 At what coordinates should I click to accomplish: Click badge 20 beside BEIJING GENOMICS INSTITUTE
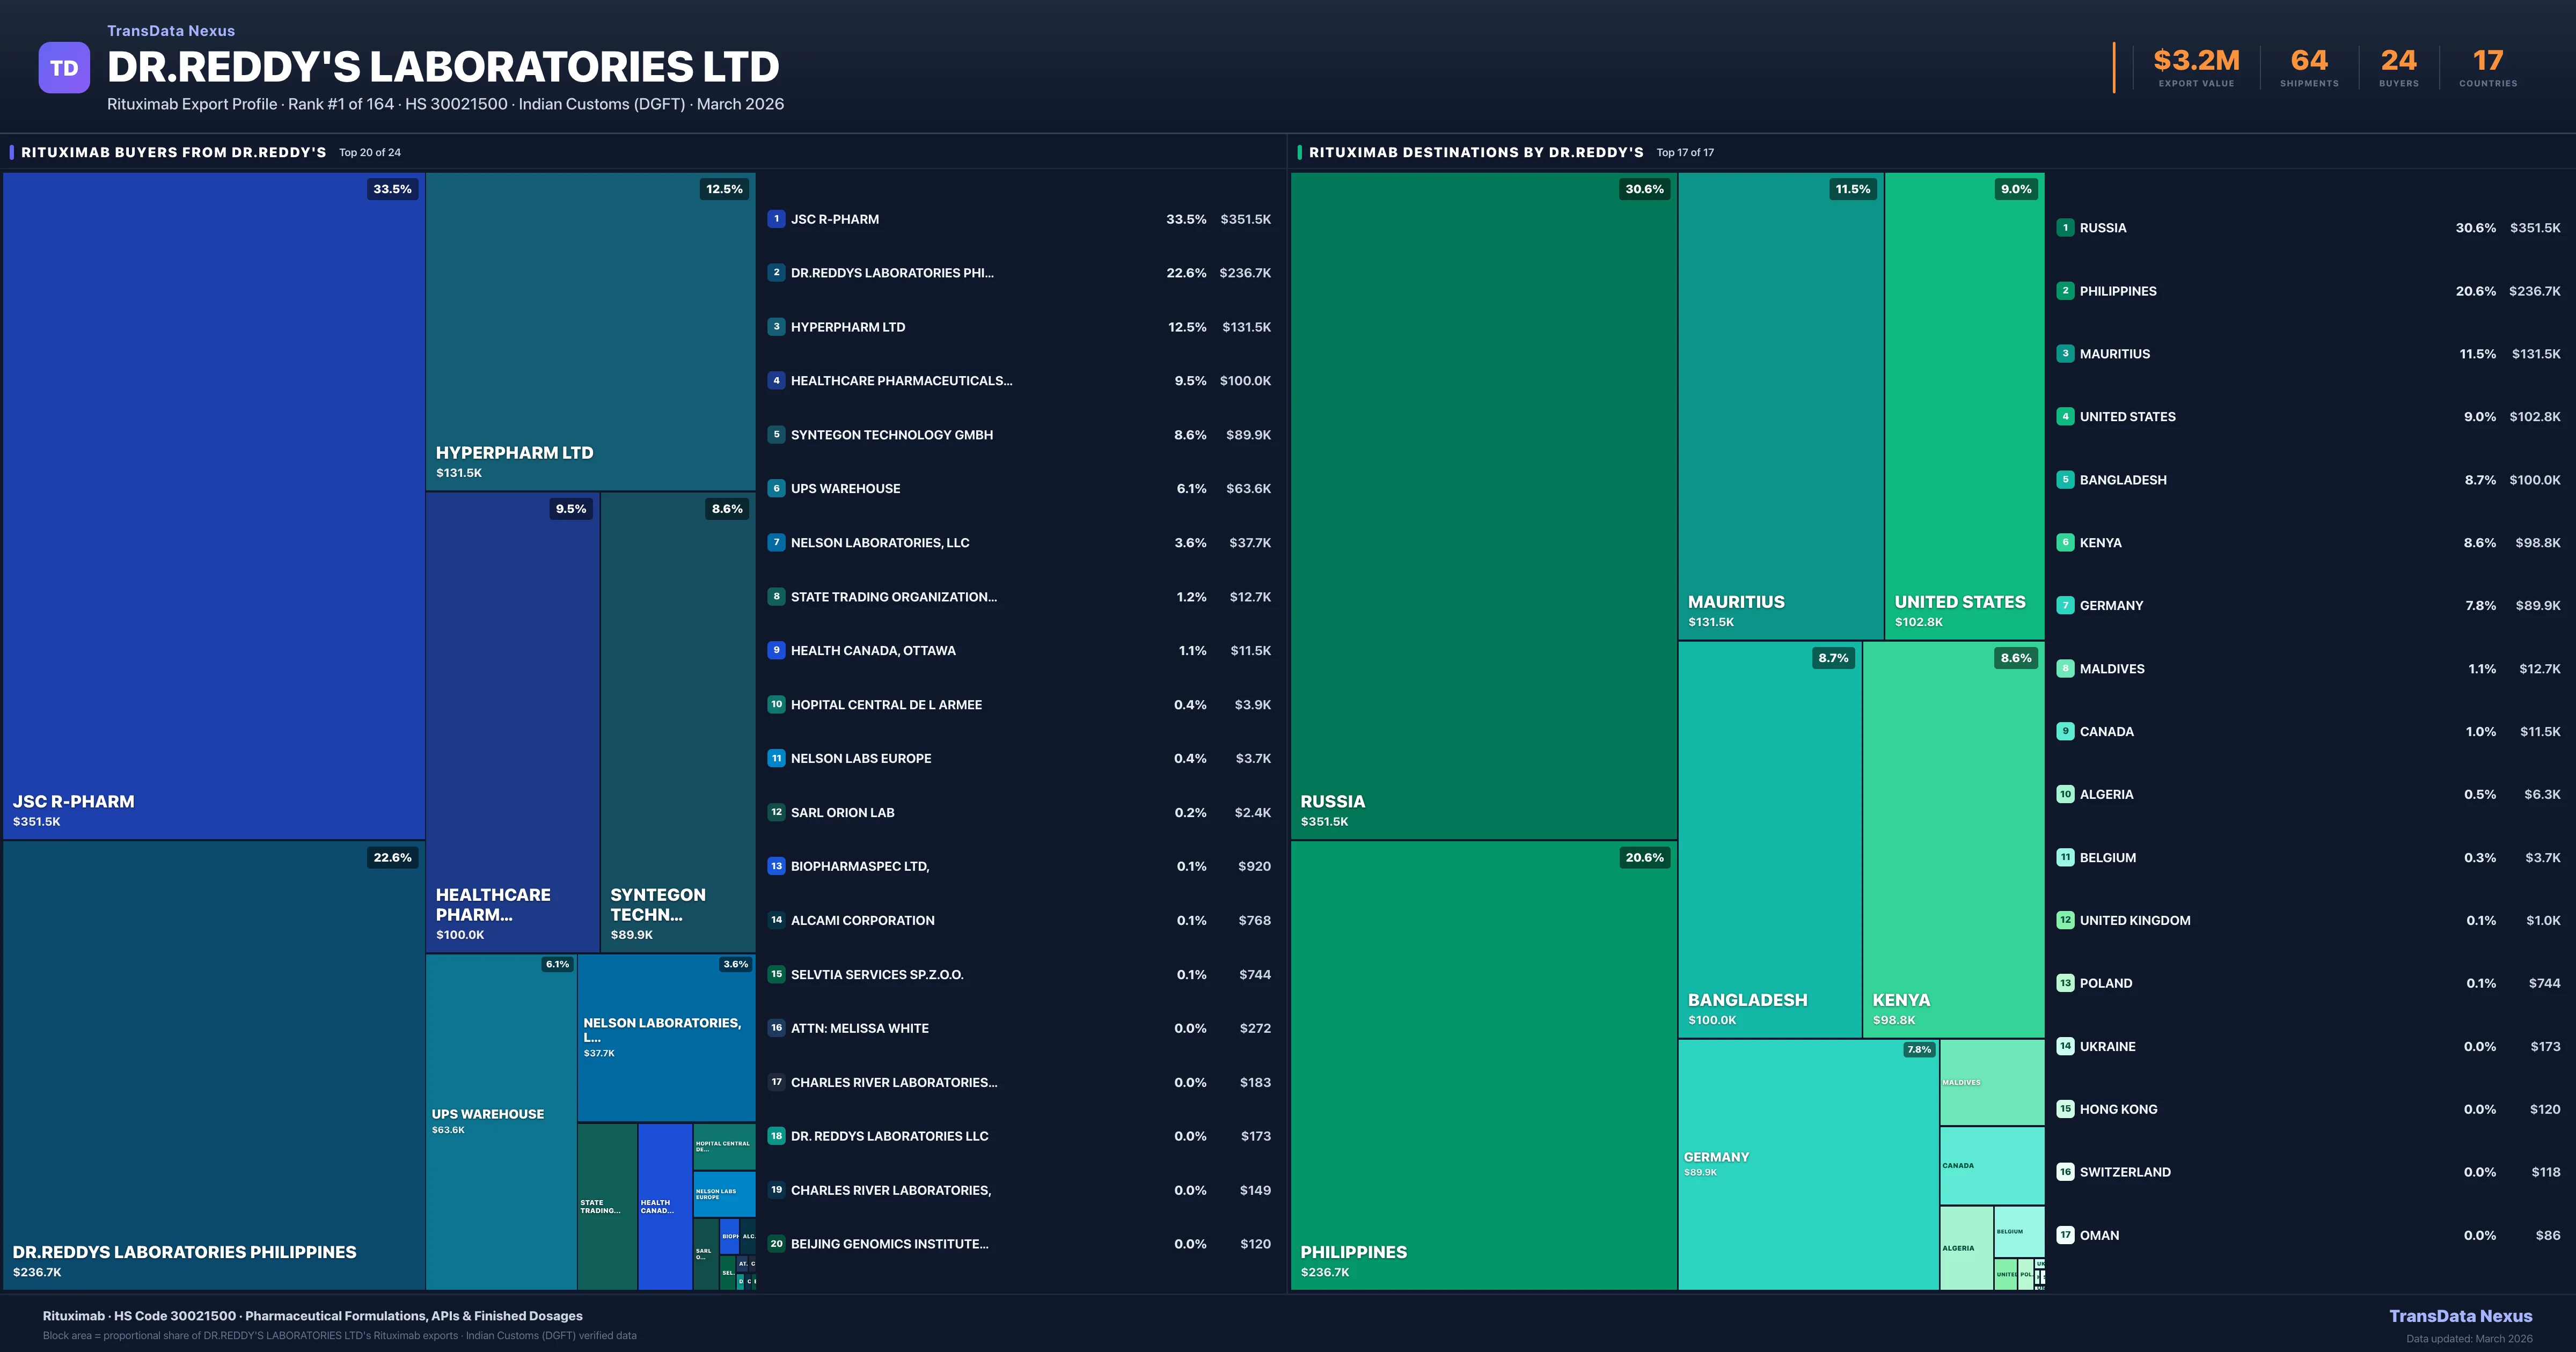coord(777,1244)
